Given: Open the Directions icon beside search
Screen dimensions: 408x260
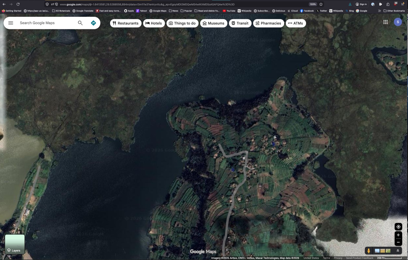Looking at the screenshot, I should pyautogui.click(x=94, y=23).
